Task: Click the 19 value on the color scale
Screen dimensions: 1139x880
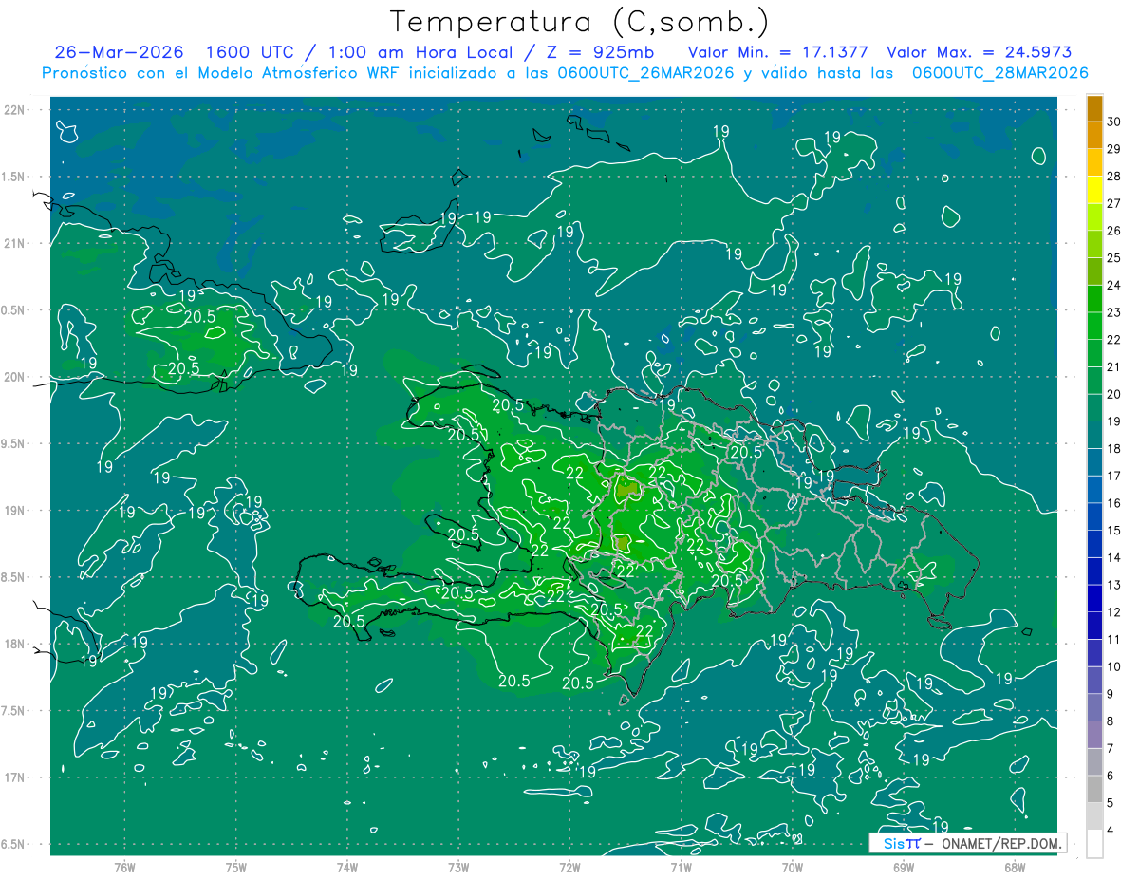Action: click(1114, 421)
